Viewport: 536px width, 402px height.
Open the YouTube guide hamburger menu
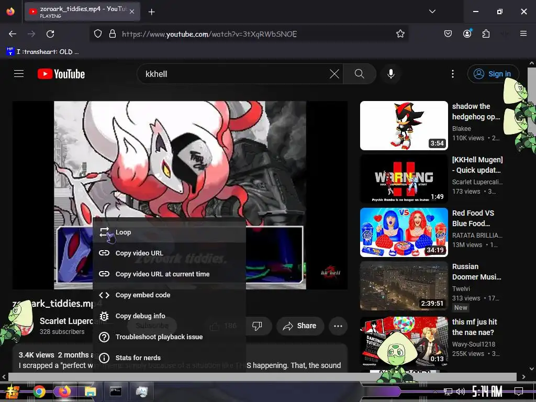(19, 73)
